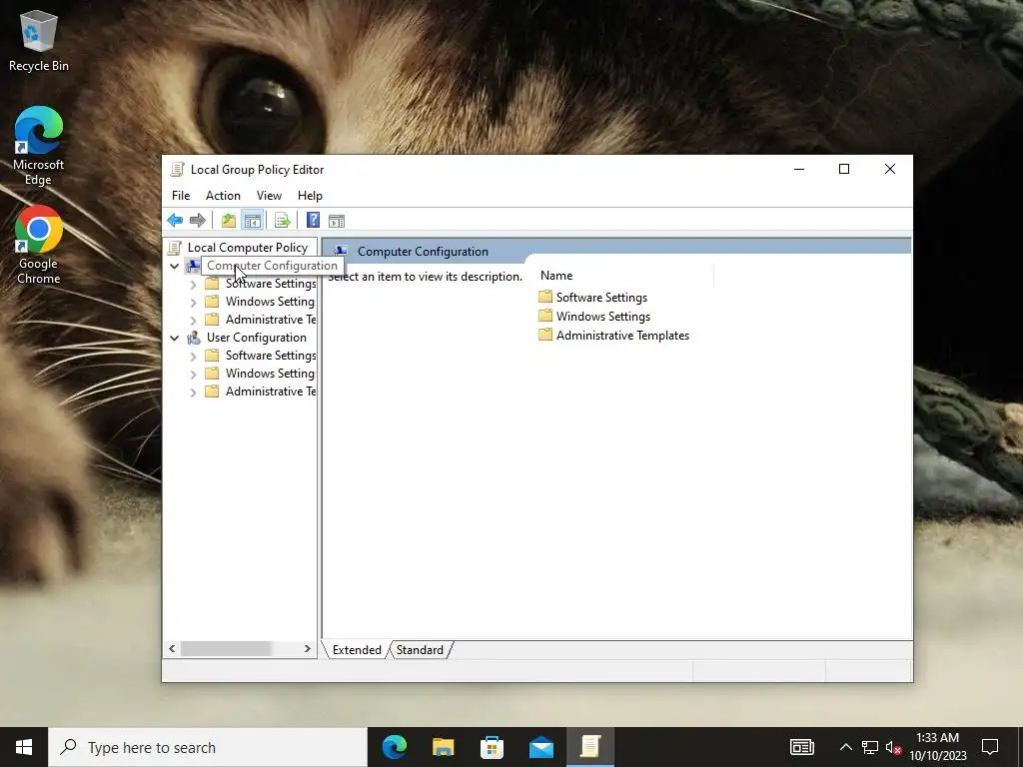
Task: Click Group Policy Editor taskbar button
Action: click(x=589, y=747)
